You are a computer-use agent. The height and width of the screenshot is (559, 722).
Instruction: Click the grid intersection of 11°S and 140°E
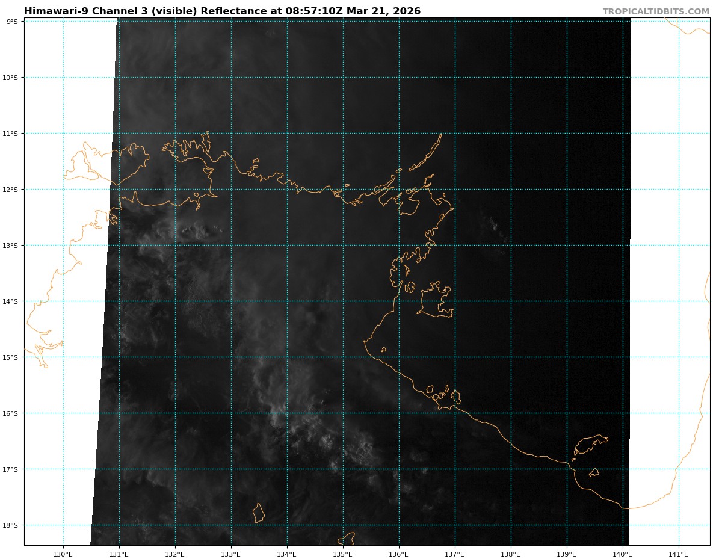tap(623, 134)
